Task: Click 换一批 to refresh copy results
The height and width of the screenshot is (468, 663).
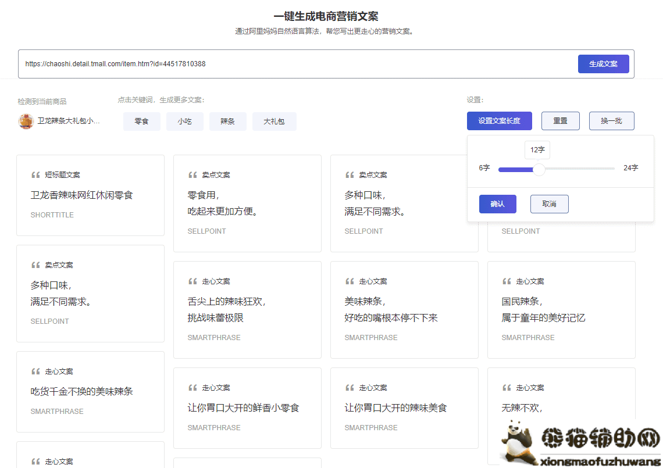Action: [611, 121]
